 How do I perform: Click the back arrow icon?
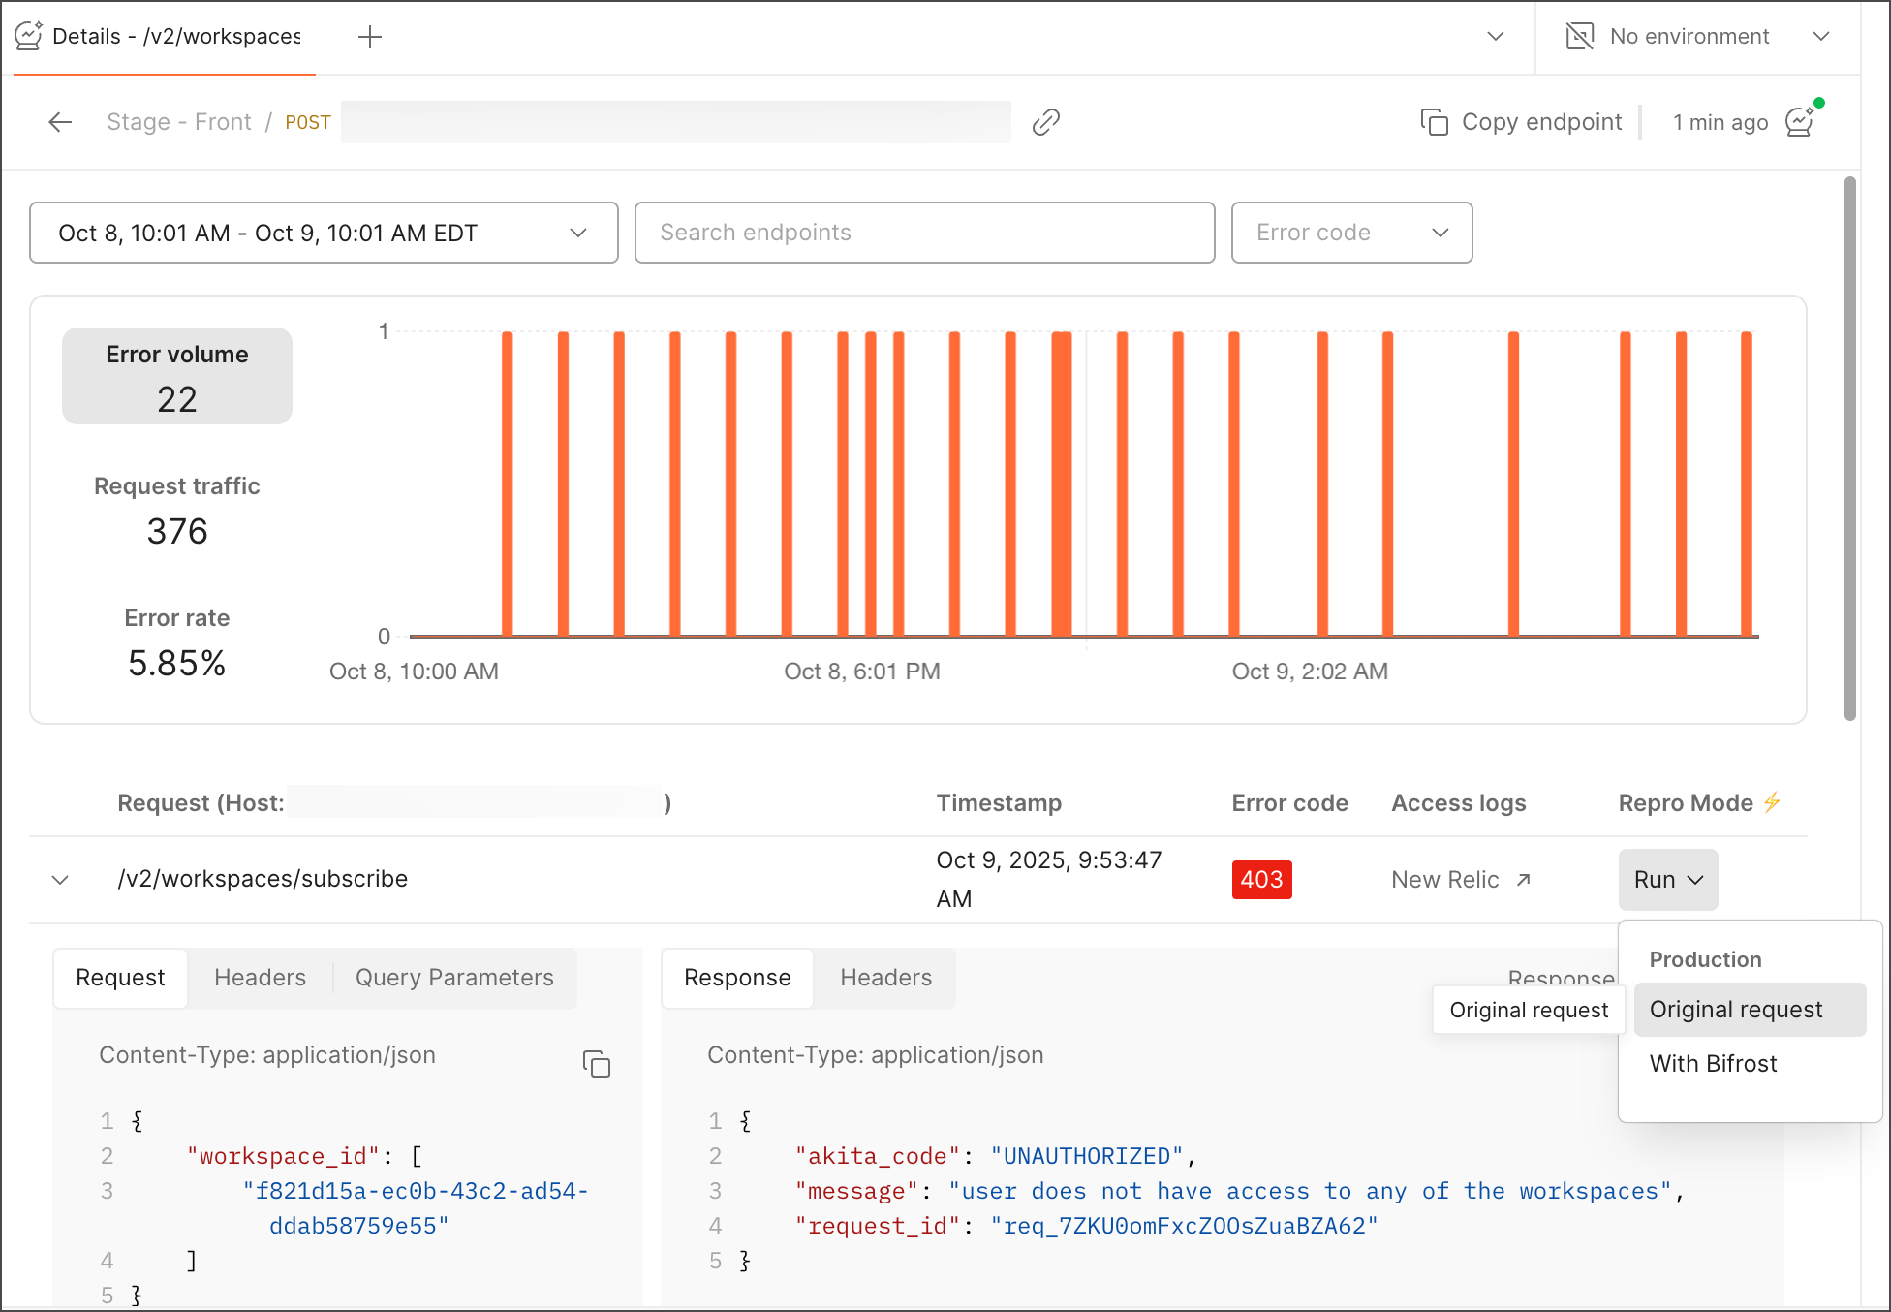coord(60,122)
